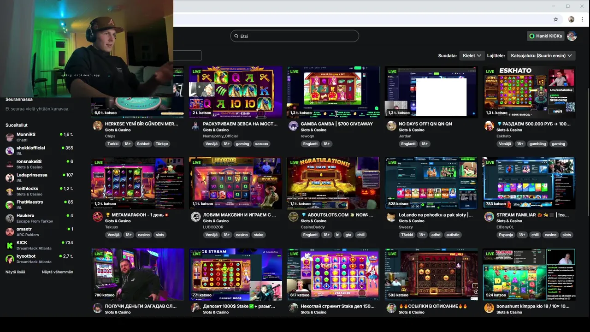Screen dimensions: 590x332
Task: Open the Sweezy streamer avatar
Action: (x=391, y=217)
